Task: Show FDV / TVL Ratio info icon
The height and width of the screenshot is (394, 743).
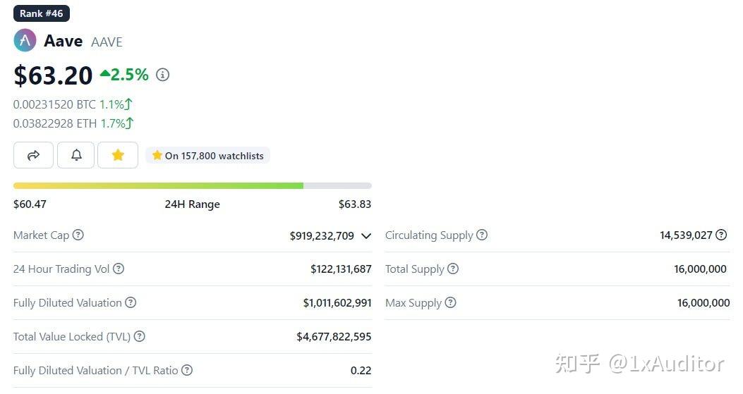Action: (x=187, y=370)
